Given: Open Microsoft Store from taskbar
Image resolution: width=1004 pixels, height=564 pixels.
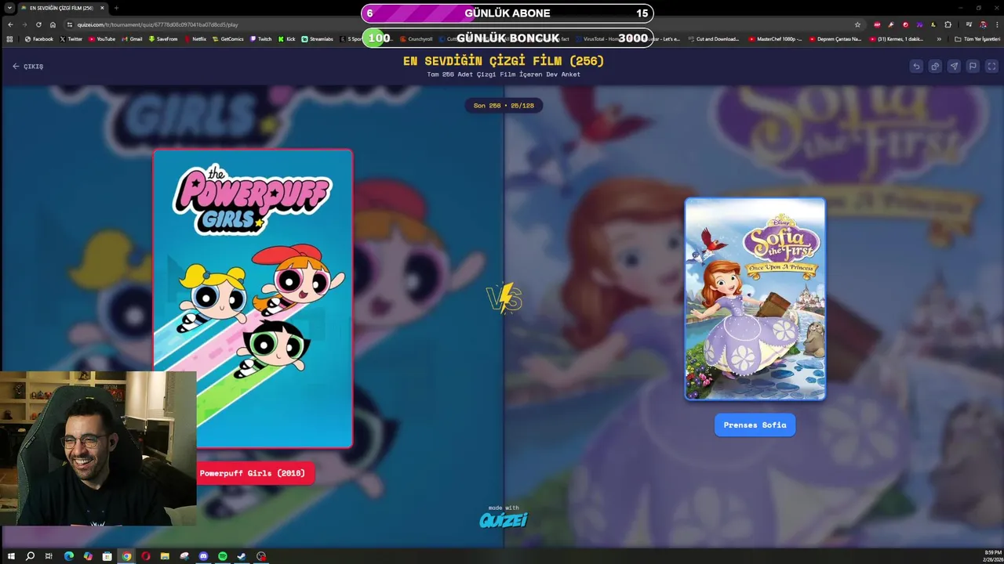Looking at the screenshot, I should [107, 556].
